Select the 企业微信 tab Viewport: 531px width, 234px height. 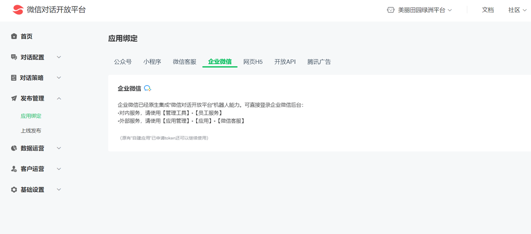[x=220, y=61]
